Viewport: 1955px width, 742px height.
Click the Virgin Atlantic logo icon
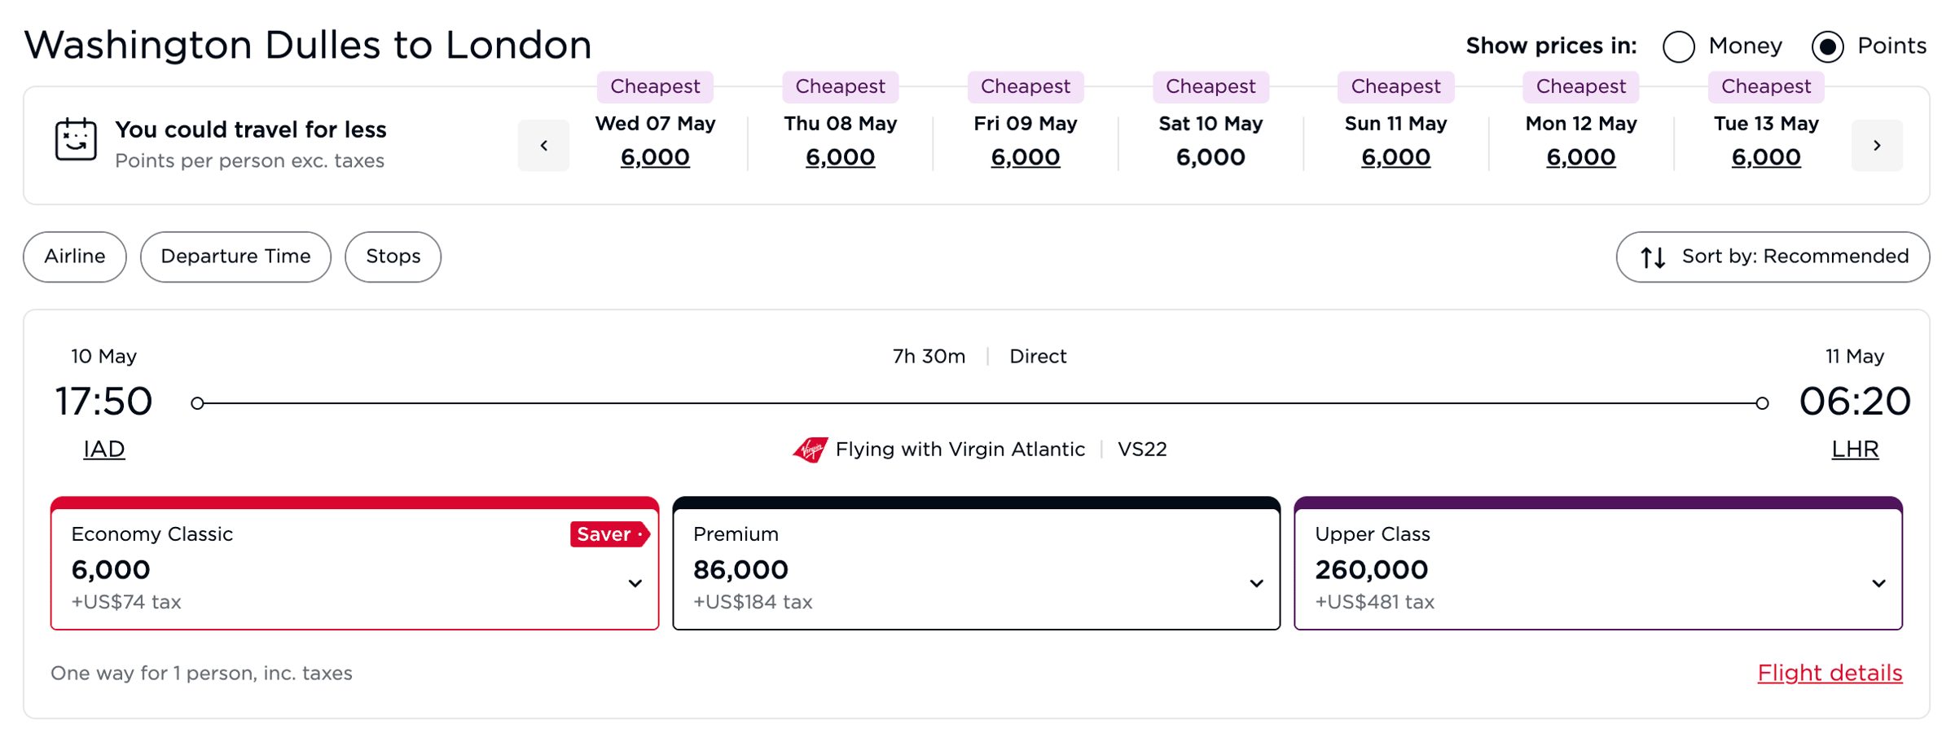click(811, 449)
